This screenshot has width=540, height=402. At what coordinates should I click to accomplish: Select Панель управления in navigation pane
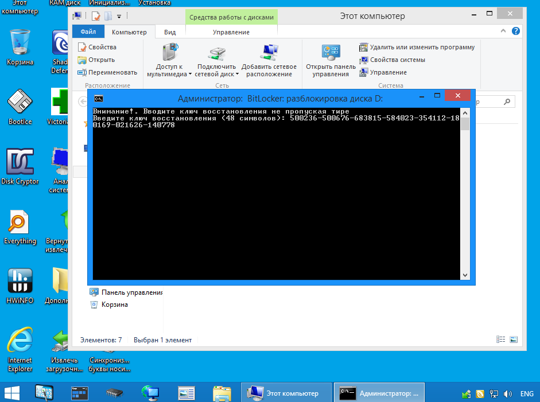click(131, 292)
